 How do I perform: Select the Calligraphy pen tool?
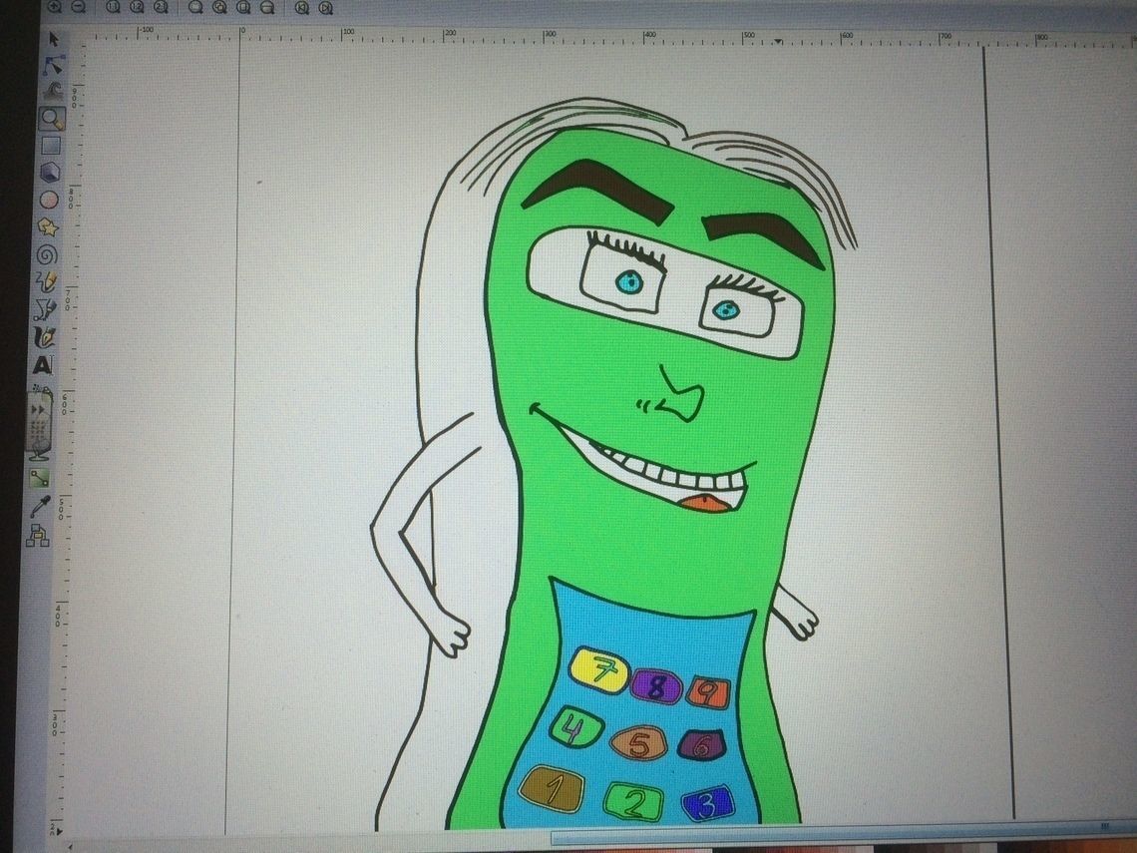point(44,337)
